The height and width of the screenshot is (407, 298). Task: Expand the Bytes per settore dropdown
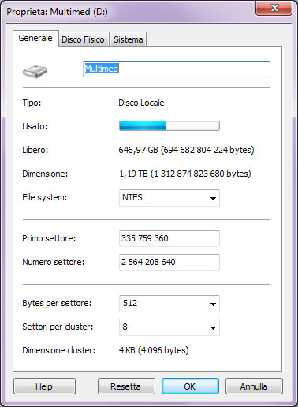click(169, 304)
